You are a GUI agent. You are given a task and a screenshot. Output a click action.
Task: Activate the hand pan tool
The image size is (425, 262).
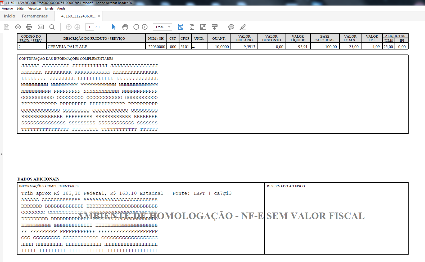pyautogui.click(x=125, y=27)
